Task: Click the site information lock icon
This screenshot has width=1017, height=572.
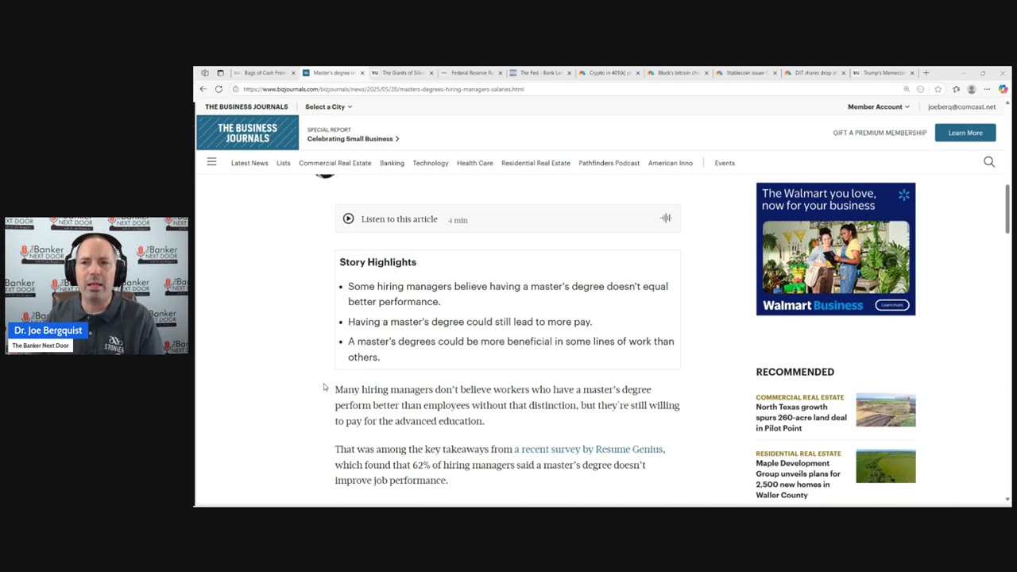Action: [x=235, y=89]
